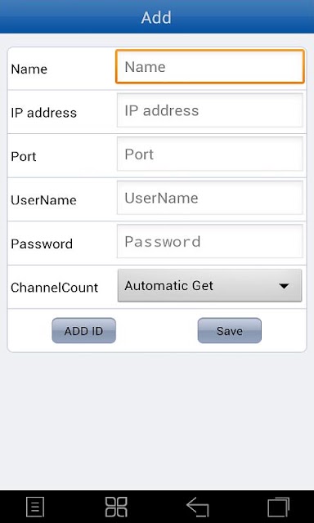314x523 pixels.
Task: Click the Password row label
Action: 42,244
